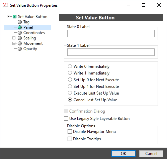This screenshot has width=167, height=159.
Task: Expand the Scaling tree node
Action: pyautogui.click(x=14, y=38)
